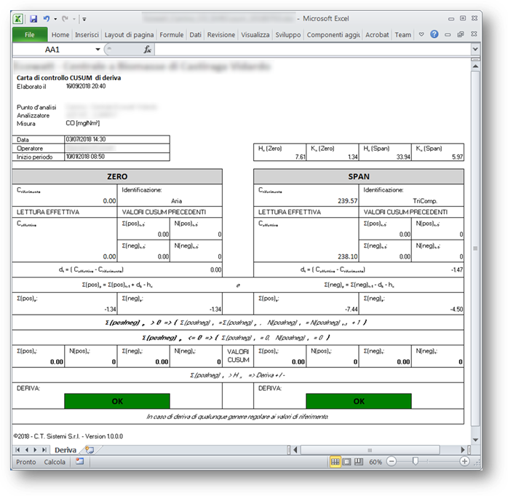Open the Formule ribbon tab
The width and height of the screenshot is (508, 496).
(x=172, y=34)
